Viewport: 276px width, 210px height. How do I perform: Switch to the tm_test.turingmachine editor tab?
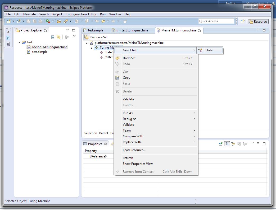130,30
